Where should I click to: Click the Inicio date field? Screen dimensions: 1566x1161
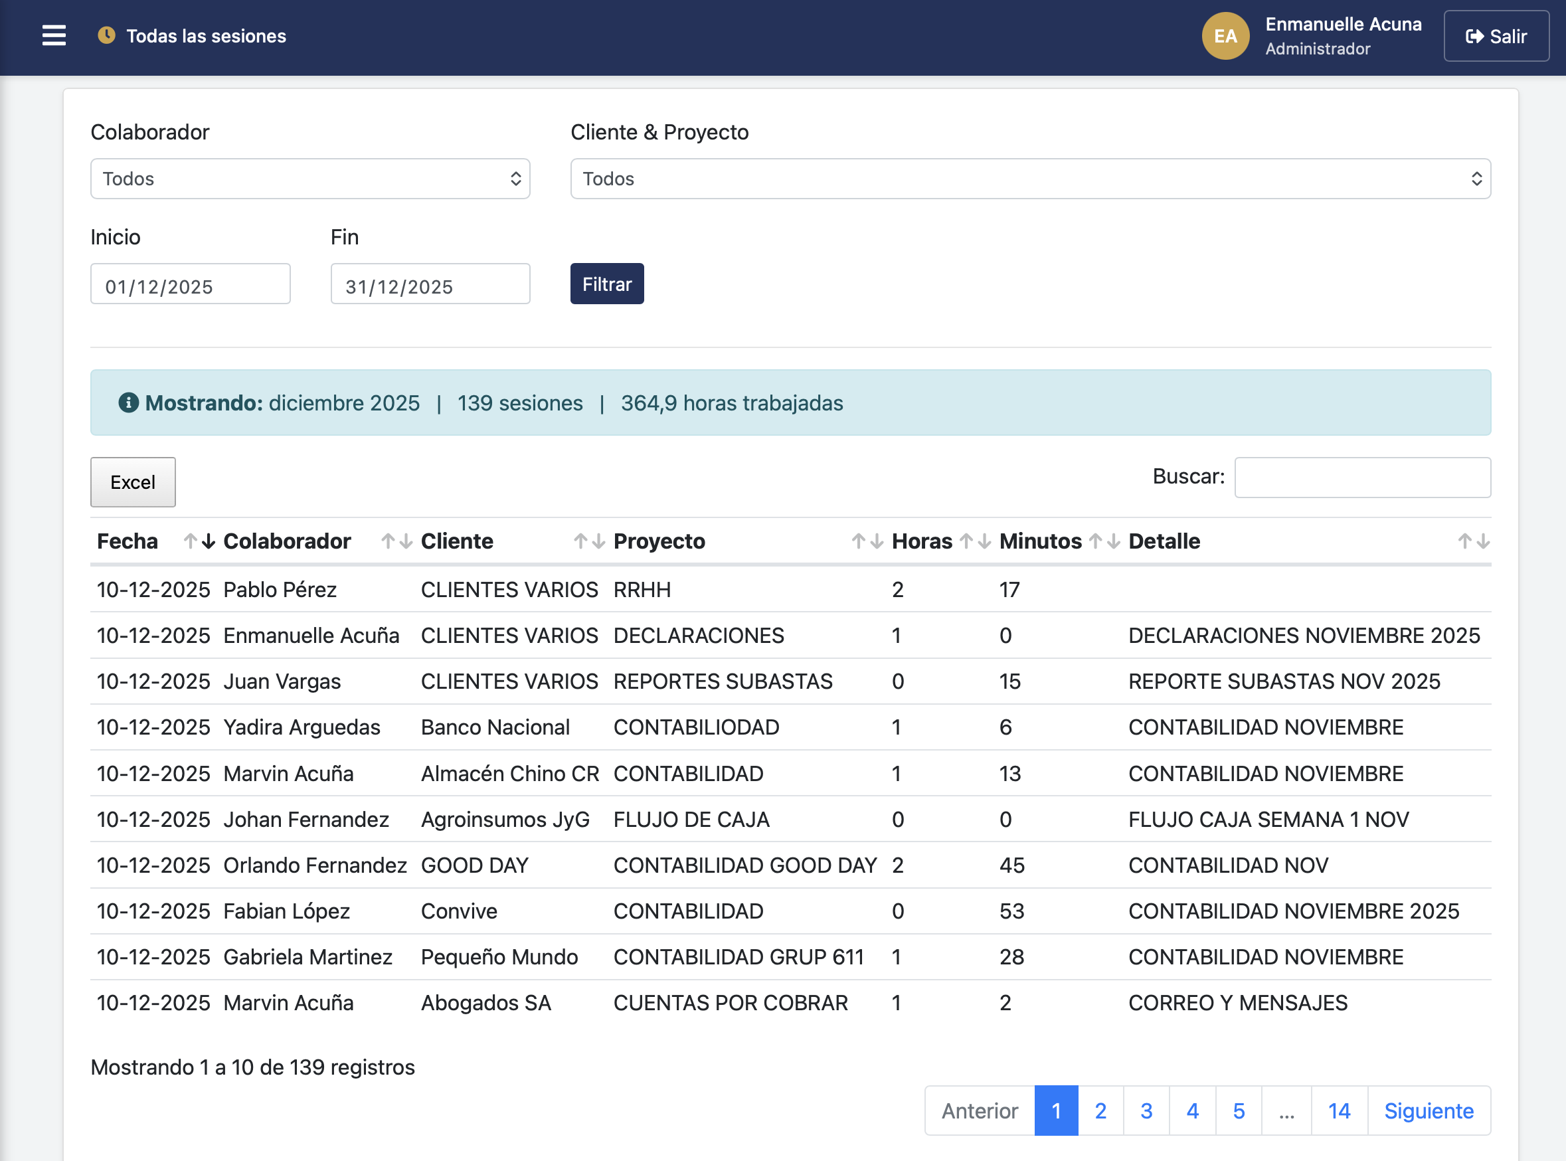(190, 285)
